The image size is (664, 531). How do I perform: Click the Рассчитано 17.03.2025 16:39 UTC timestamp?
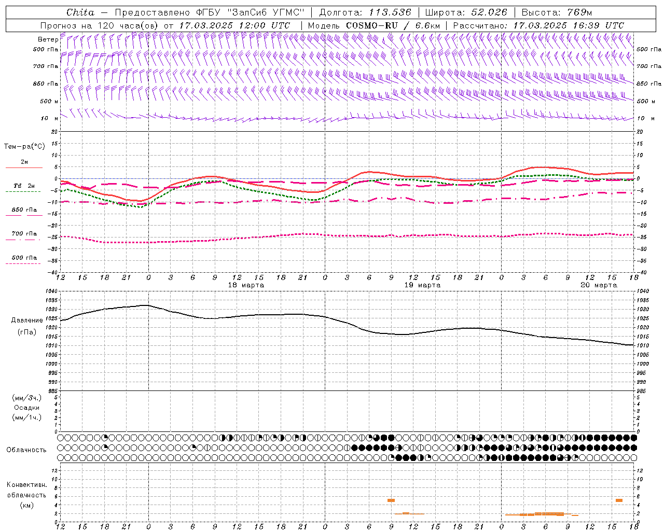538,25
